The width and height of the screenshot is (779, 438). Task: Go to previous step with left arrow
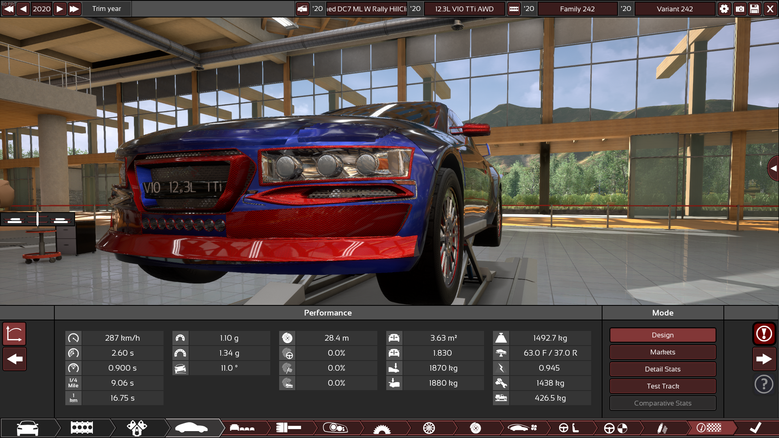coord(15,359)
